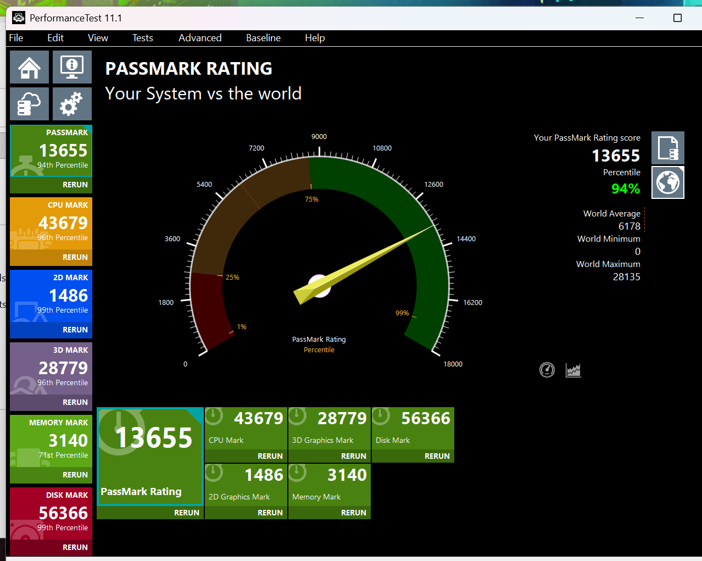This screenshot has height=561, width=702.
Task: Open settings via the gears icon
Action: (72, 103)
